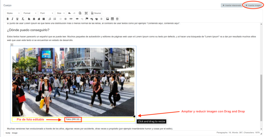
Task: Click the word count status text
Action: pos(238,133)
